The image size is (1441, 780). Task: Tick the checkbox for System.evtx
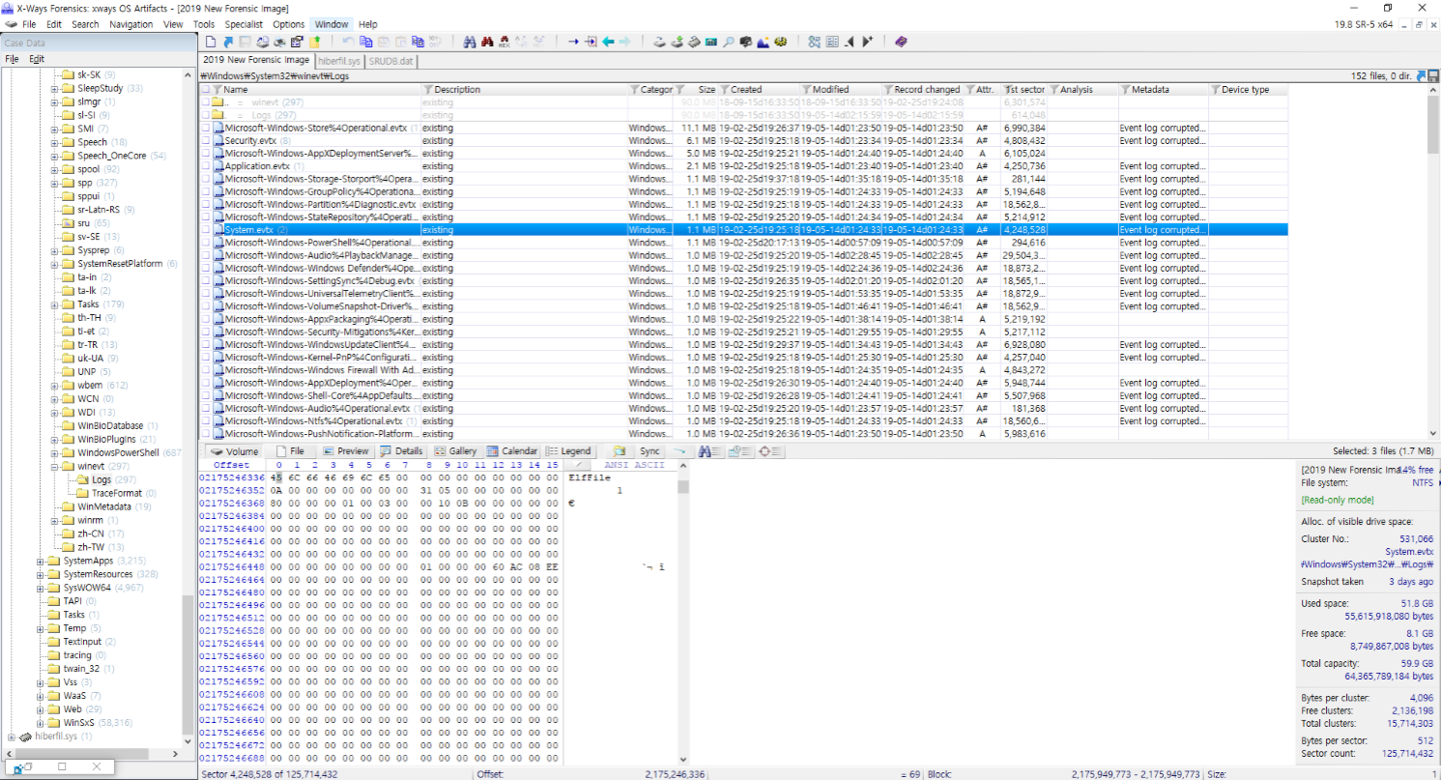tap(206, 230)
